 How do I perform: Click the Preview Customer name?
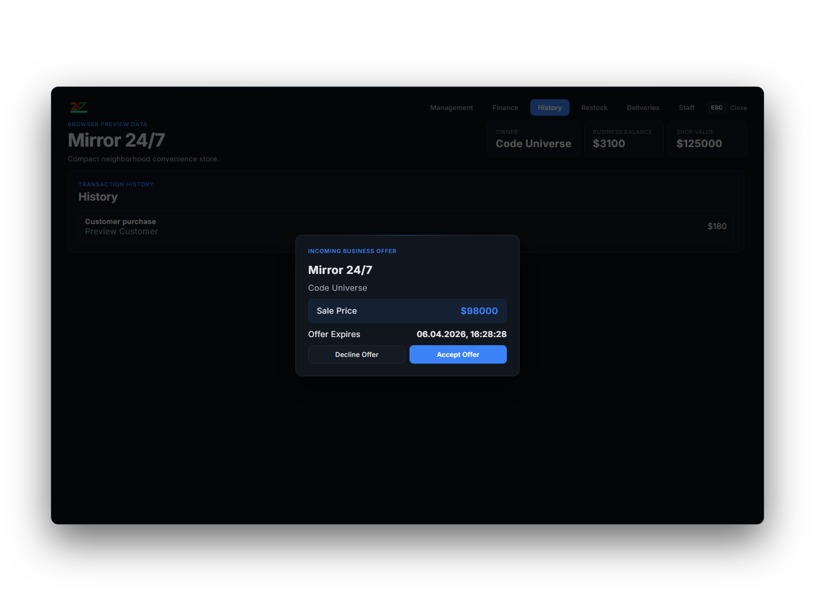[x=121, y=231]
